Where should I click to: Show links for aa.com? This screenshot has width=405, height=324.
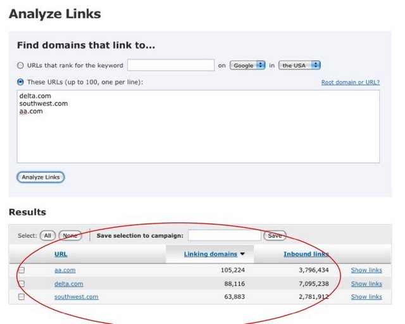tap(366, 270)
